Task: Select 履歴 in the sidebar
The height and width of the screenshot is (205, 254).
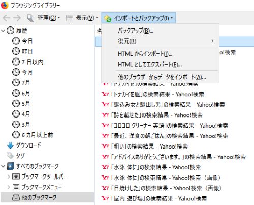Action: (21, 31)
